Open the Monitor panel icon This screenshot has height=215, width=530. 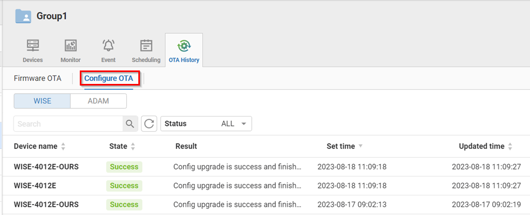pyautogui.click(x=70, y=46)
